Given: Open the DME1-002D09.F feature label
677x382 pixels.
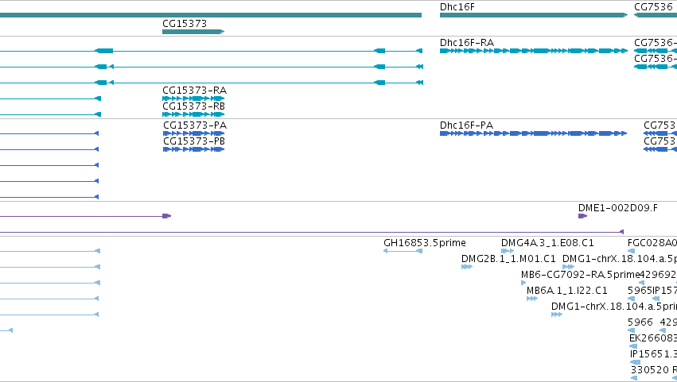Looking at the screenshot, I should [618, 208].
